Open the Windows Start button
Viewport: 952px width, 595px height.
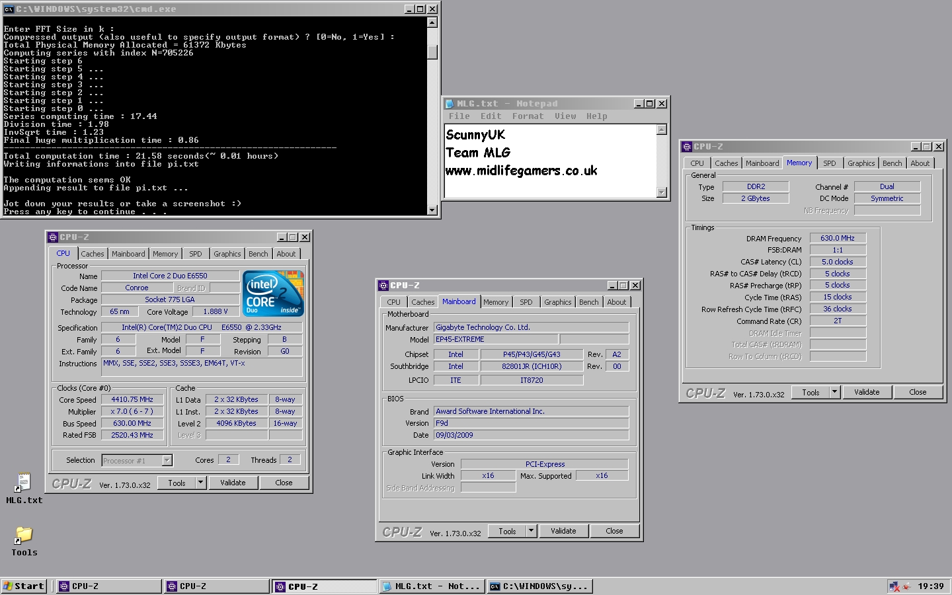click(x=24, y=586)
